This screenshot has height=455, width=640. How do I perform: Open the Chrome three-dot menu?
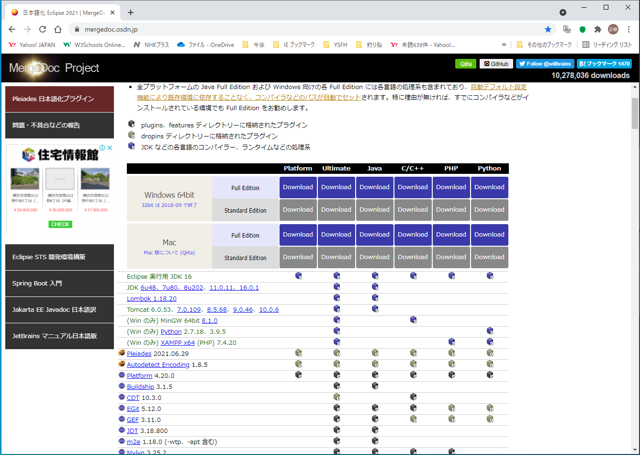pos(629,29)
